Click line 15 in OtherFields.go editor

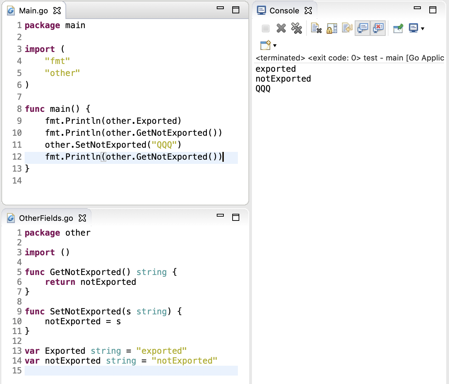(x=131, y=371)
